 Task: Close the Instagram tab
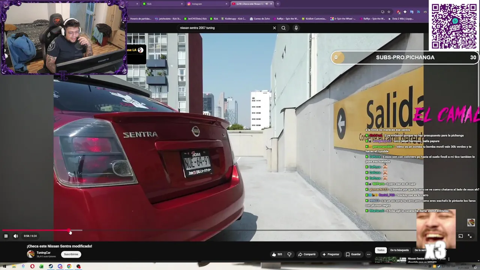pos(226,4)
